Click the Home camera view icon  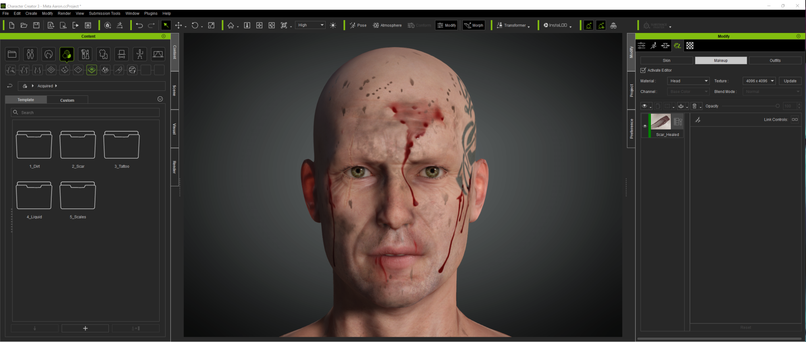coord(231,25)
